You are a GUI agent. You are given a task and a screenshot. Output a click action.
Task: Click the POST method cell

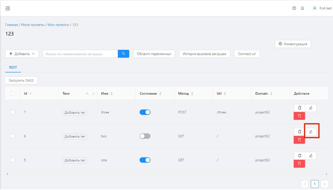tap(182, 112)
